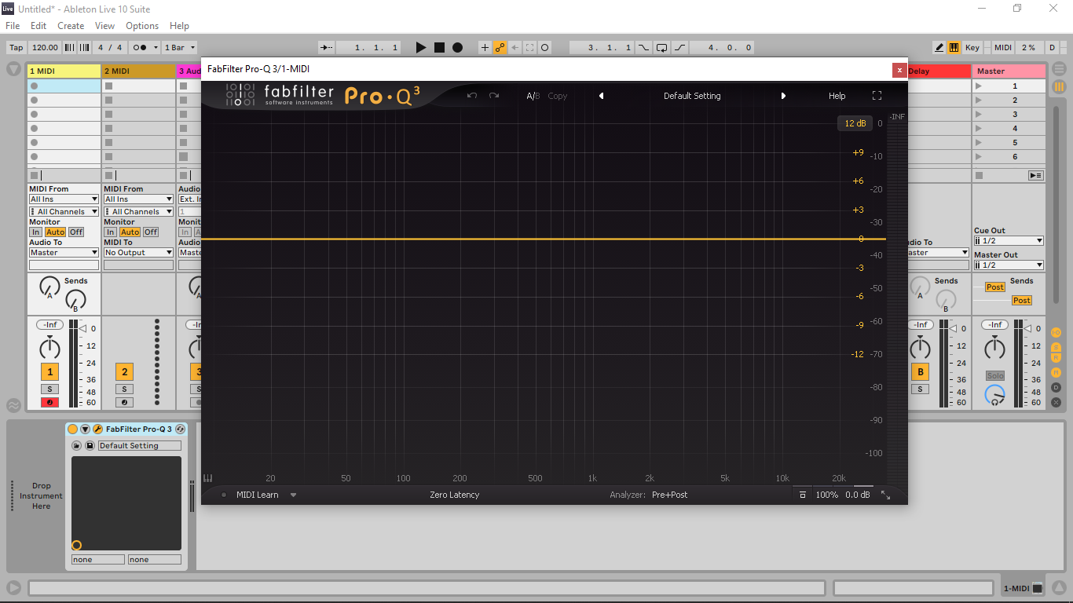Viewport: 1073px width, 603px height.
Task: Open the Help menu in menu bar
Action: tap(179, 26)
